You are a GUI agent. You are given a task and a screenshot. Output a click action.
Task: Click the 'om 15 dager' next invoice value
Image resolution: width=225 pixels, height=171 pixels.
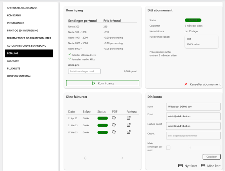pos(191,31)
